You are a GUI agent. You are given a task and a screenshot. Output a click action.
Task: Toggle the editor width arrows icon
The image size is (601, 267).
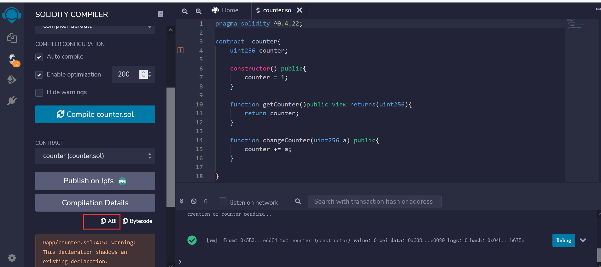click(598, 9)
